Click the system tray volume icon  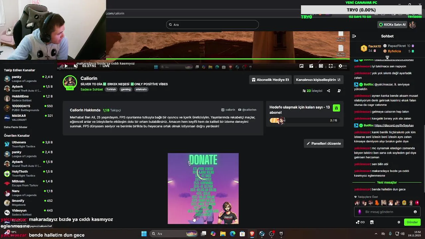pyautogui.click(x=402, y=234)
